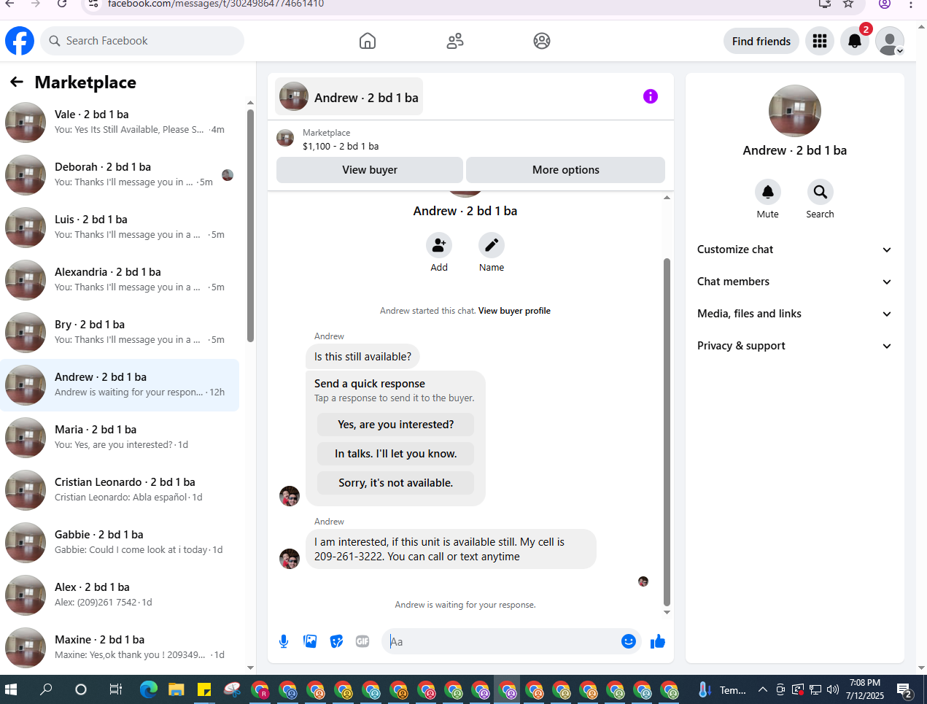Click the Add people icon
Viewport: 927px width, 704px height.
point(439,246)
